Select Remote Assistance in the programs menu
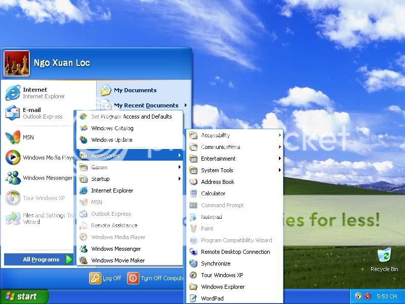405x304 pixels. (130, 225)
